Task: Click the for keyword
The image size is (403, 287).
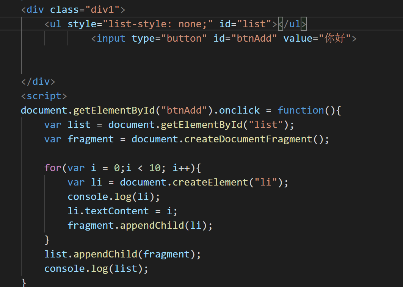Action: click(x=53, y=168)
